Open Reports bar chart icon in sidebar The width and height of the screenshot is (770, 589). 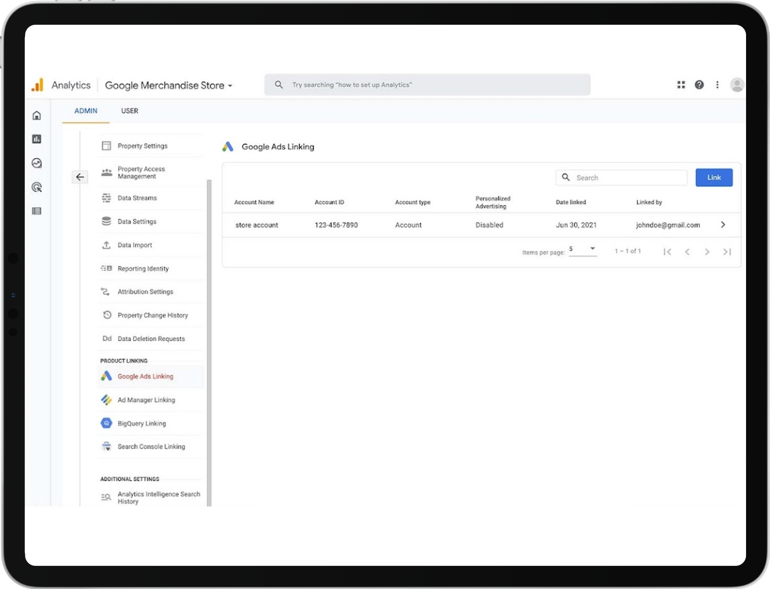37,139
